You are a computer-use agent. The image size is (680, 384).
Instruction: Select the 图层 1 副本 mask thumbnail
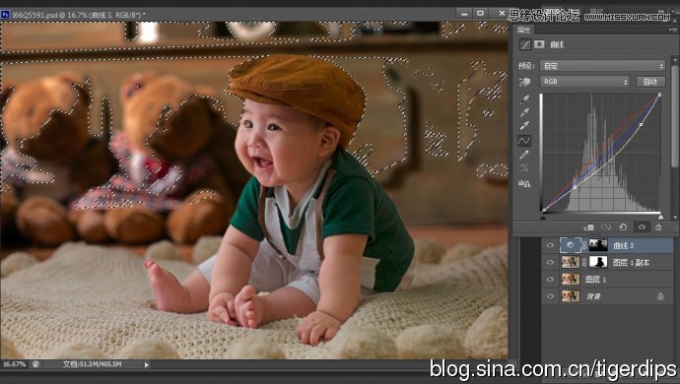pos(598,262)
